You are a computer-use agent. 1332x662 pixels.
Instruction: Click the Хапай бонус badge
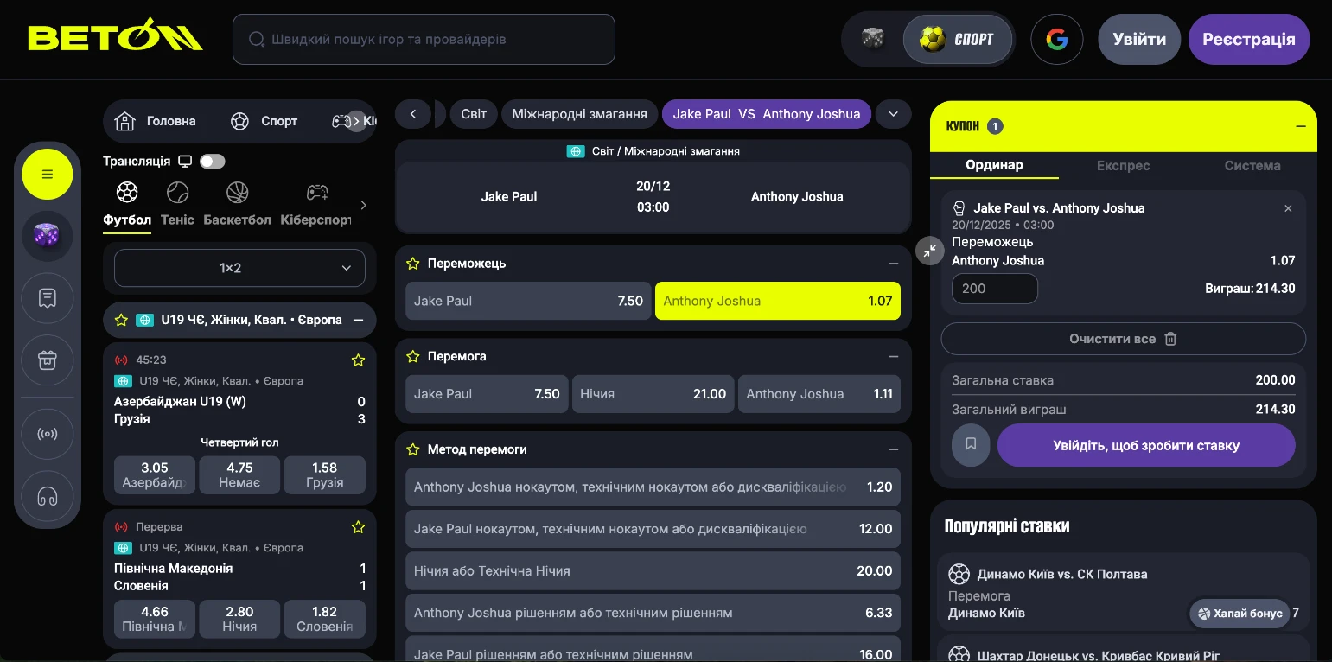[x=1240, y=614]
